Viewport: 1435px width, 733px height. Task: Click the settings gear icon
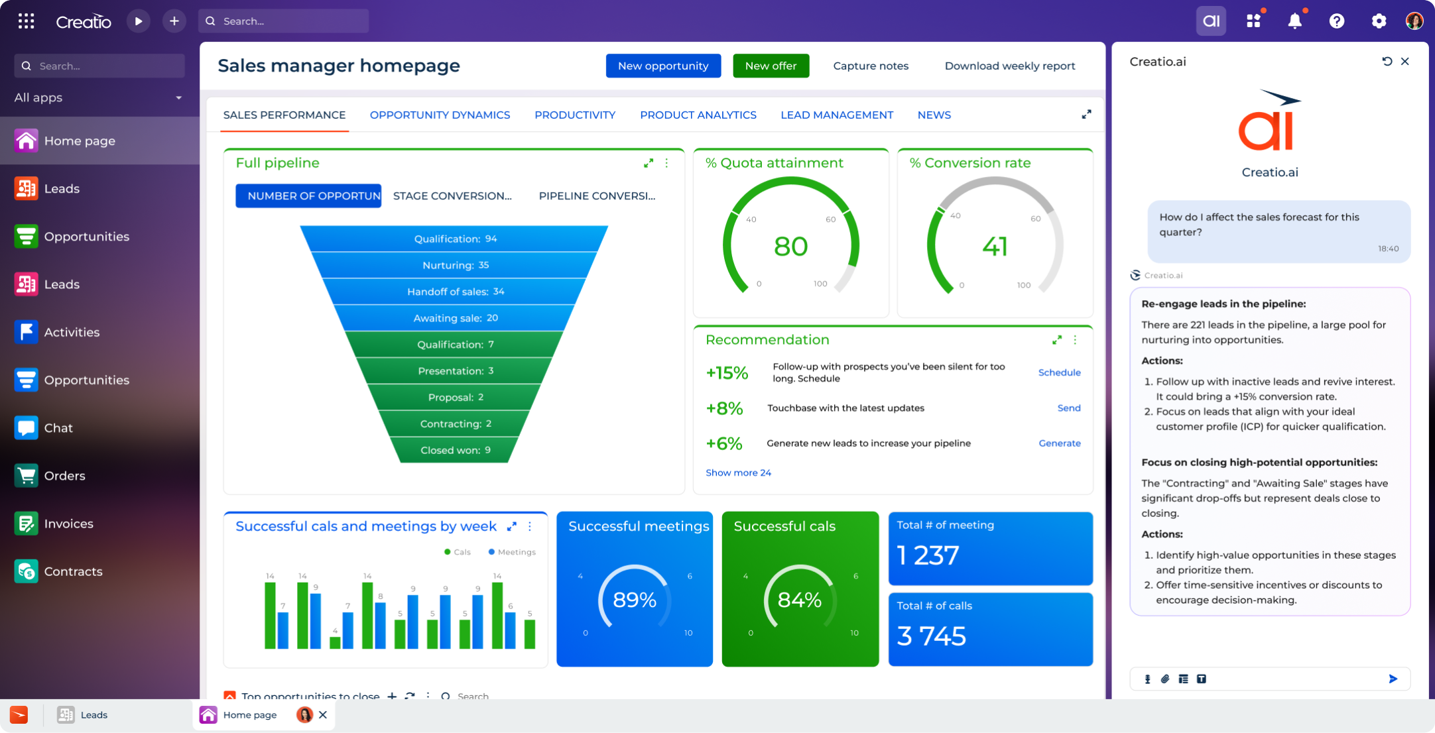(x=1379, y=21)
